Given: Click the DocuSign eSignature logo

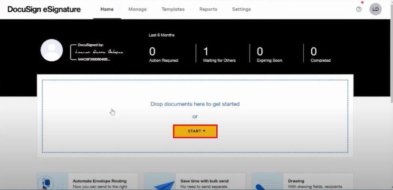Looking at the screenshot, I should [44, 9].
